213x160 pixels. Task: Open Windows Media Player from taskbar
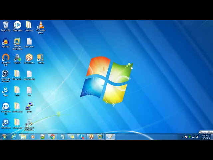coord(33,137)
